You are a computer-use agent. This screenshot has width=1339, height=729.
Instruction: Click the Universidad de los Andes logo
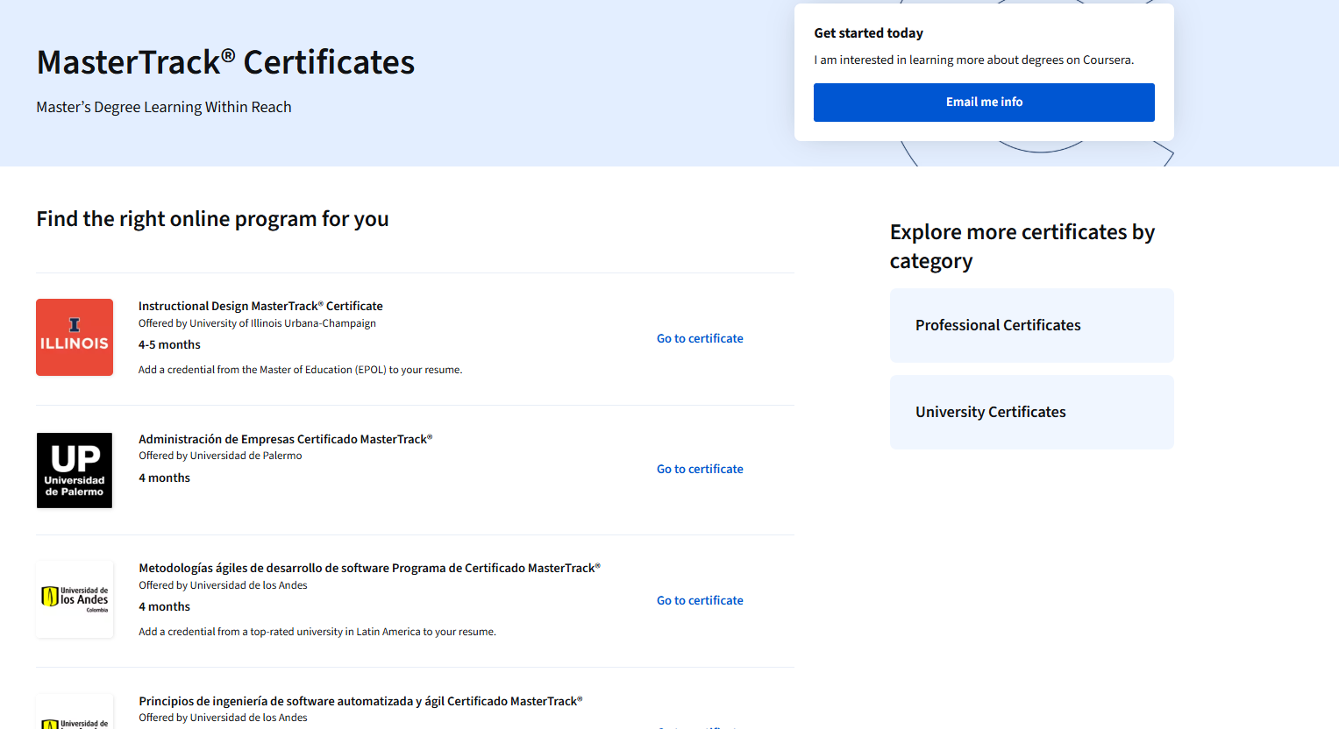tap(74, 599)
